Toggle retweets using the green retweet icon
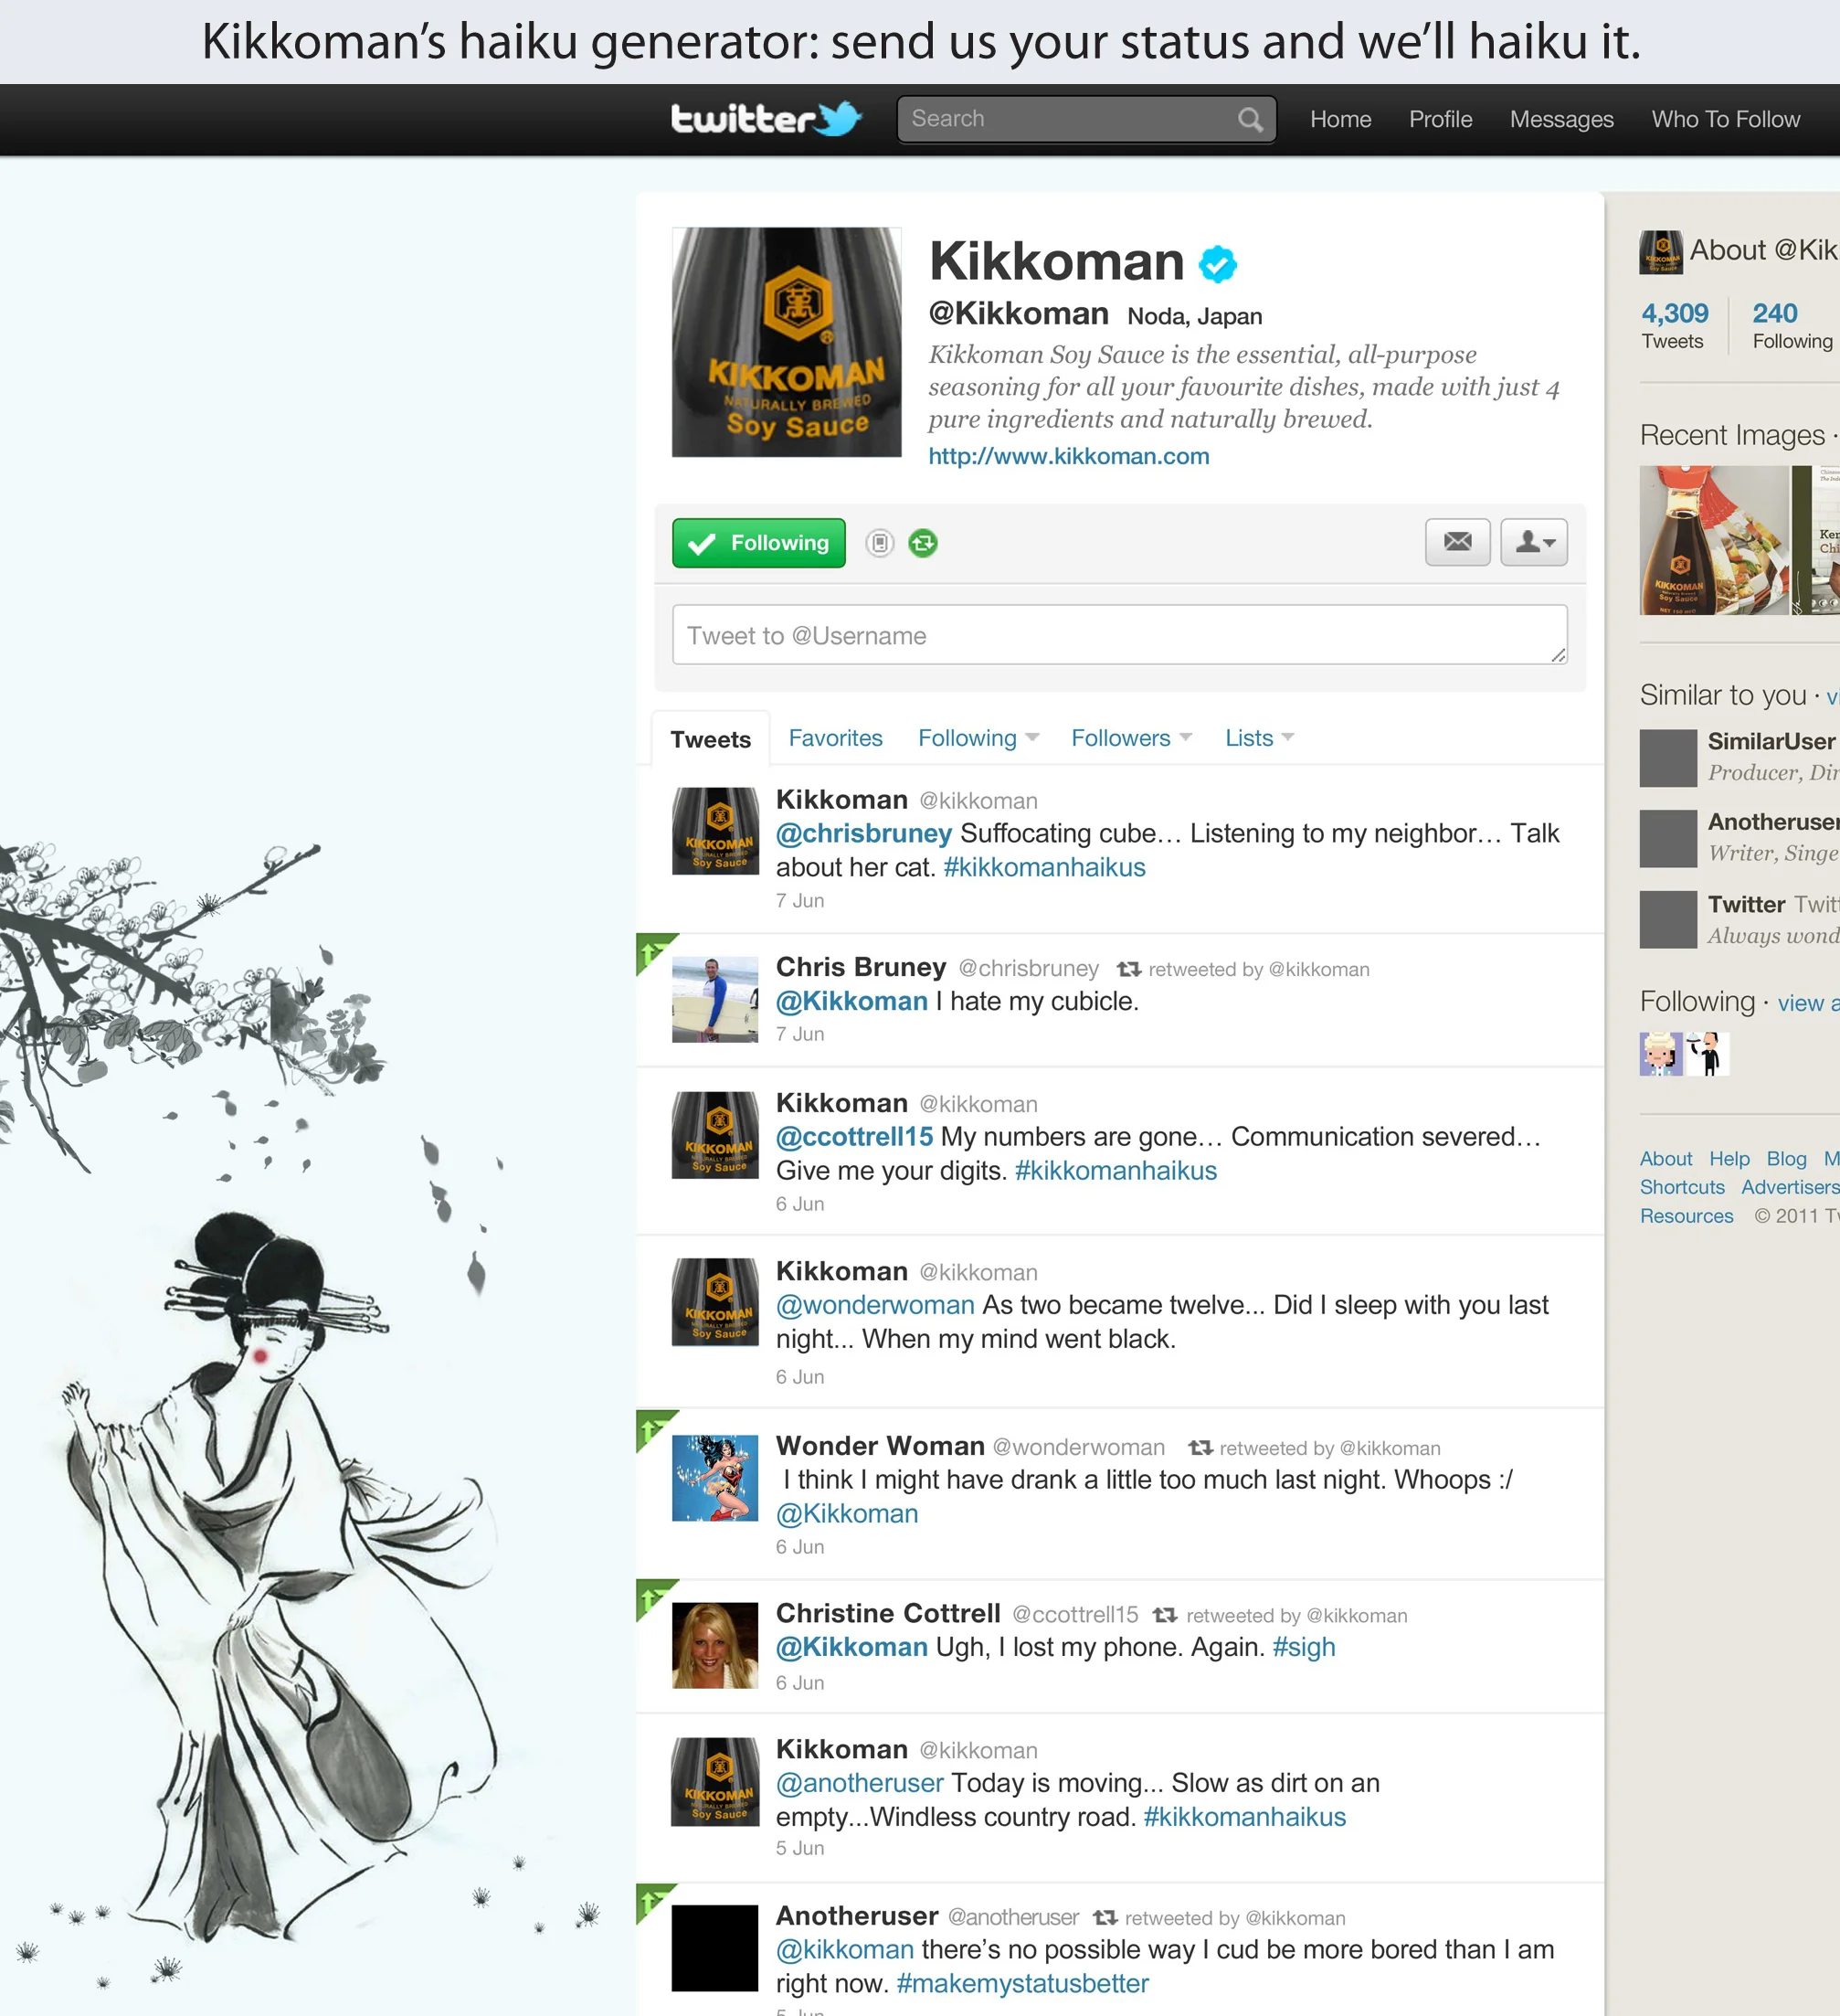 pos(923,542)
